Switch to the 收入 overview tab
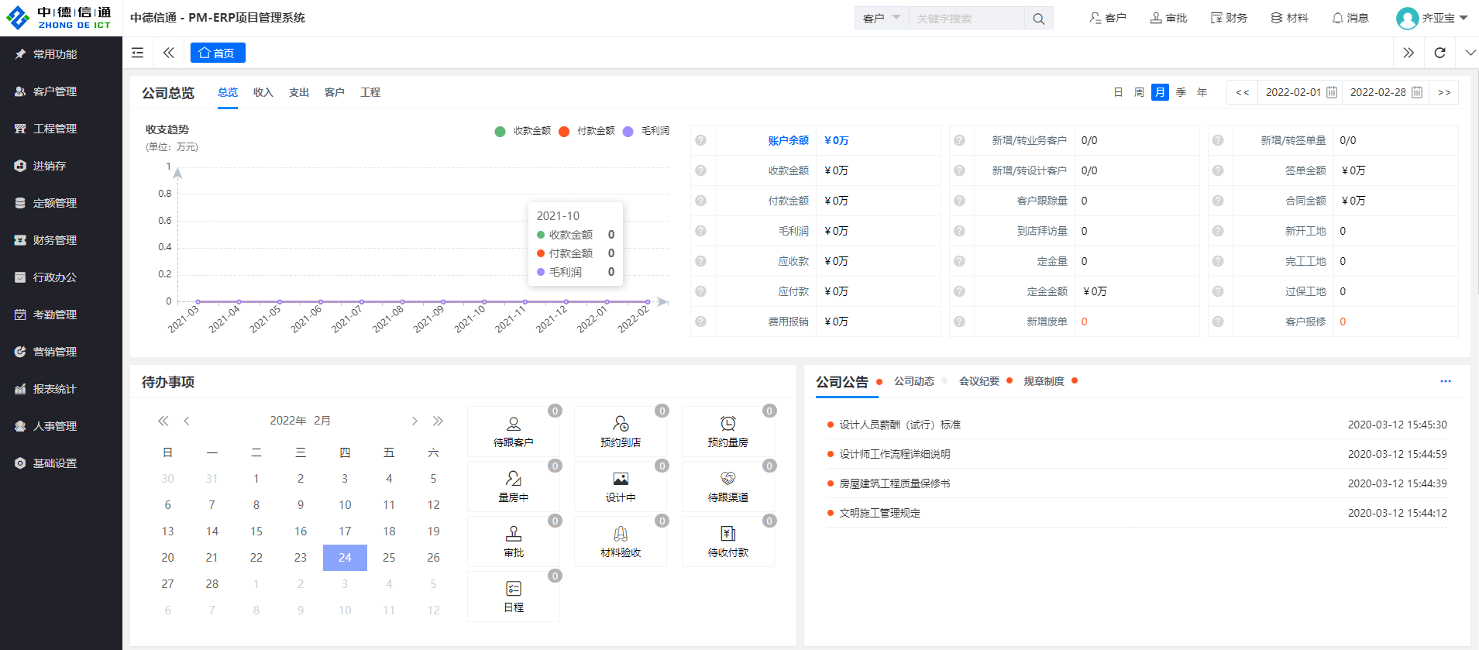1479x650 pixels. (x=263, y=92)
